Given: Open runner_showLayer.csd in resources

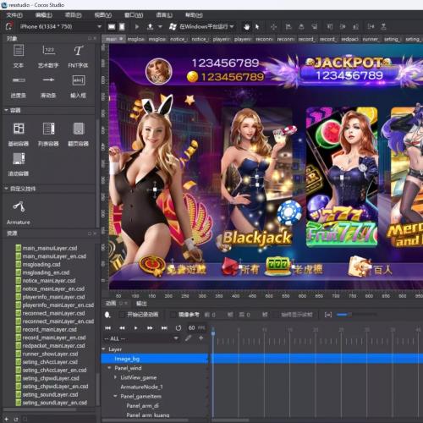Looking at the screenshot, I should 50,354.
